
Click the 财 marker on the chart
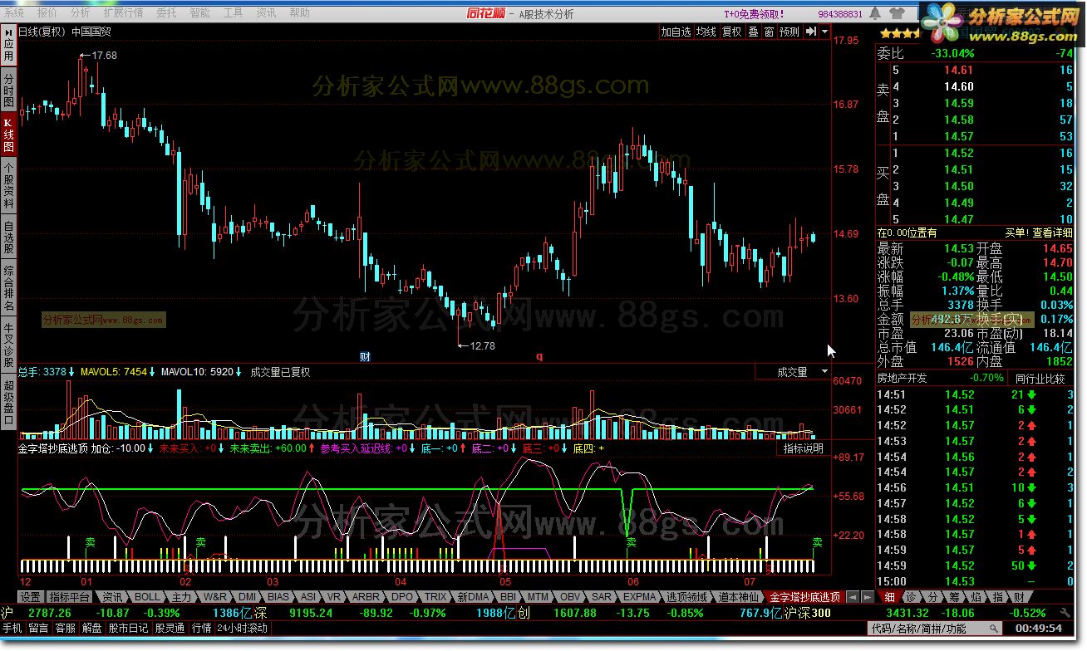coord(365,357)
